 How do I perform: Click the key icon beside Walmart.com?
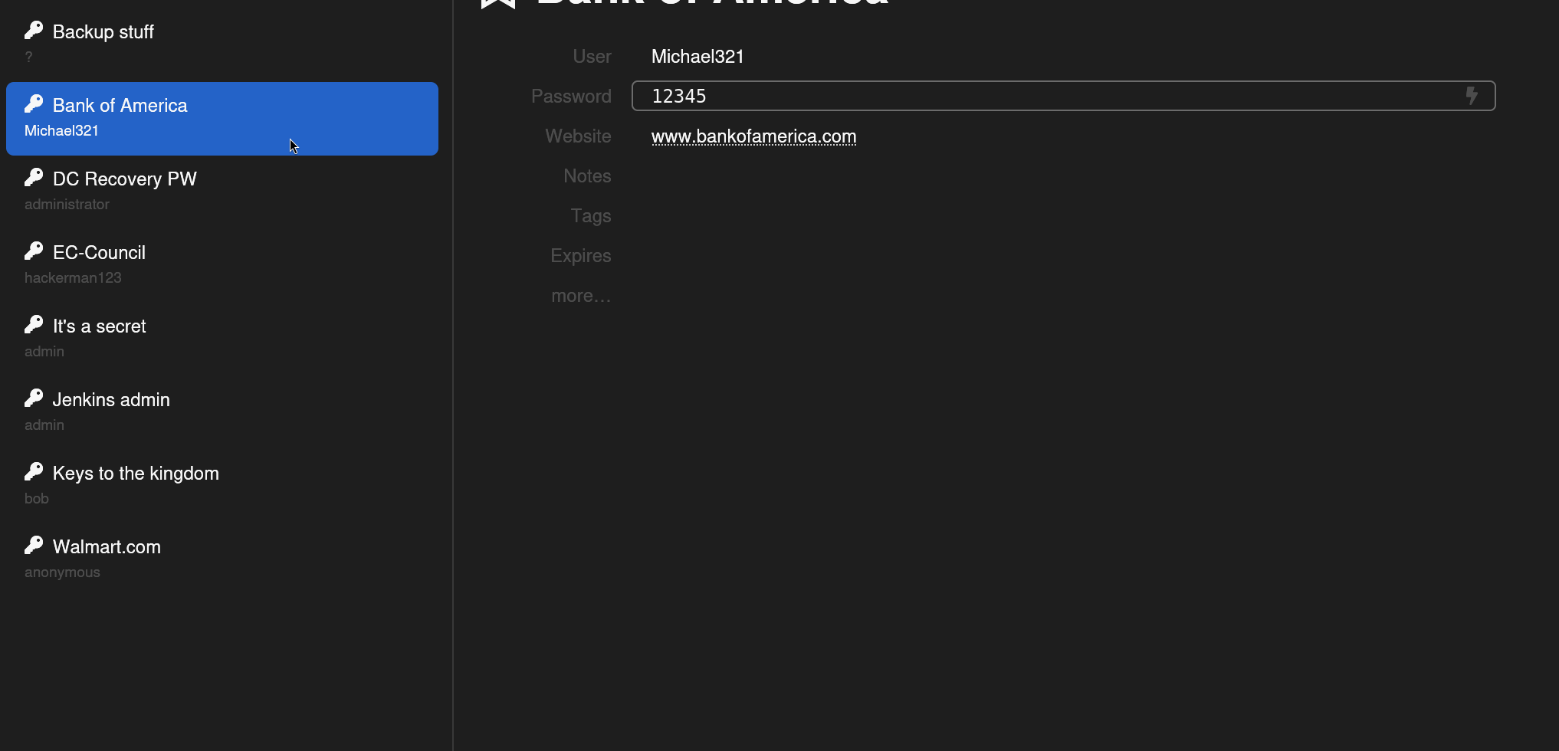pyautogui.click(x=34, y=545)
